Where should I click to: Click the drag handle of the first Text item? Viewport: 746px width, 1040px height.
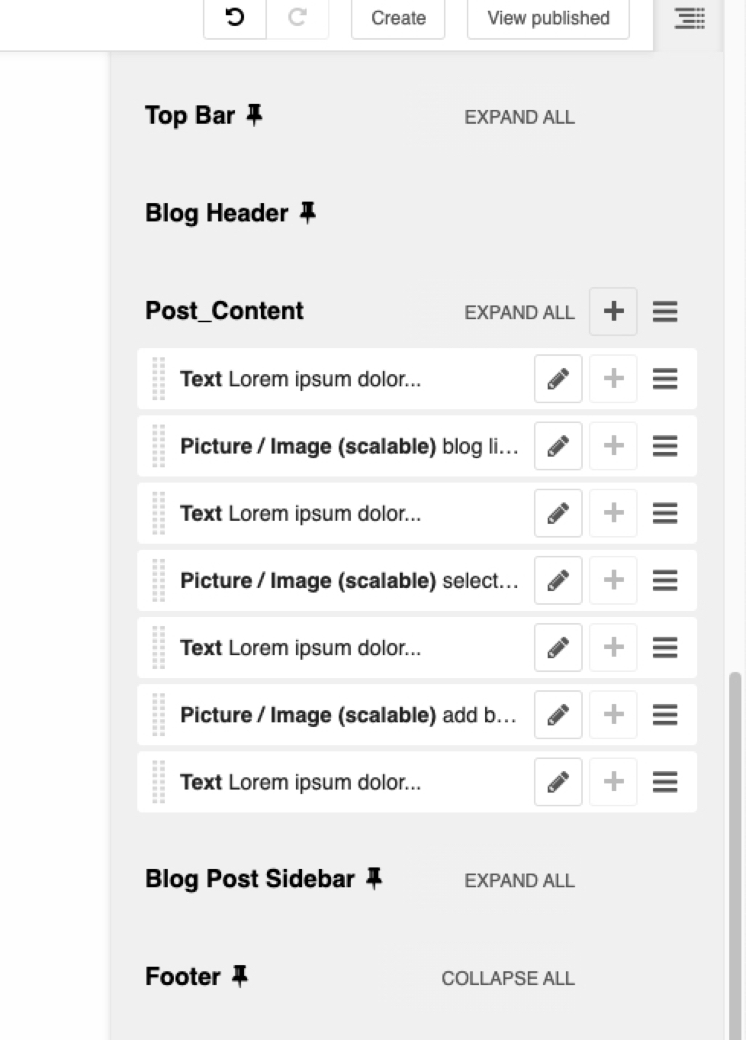[159, 379]
